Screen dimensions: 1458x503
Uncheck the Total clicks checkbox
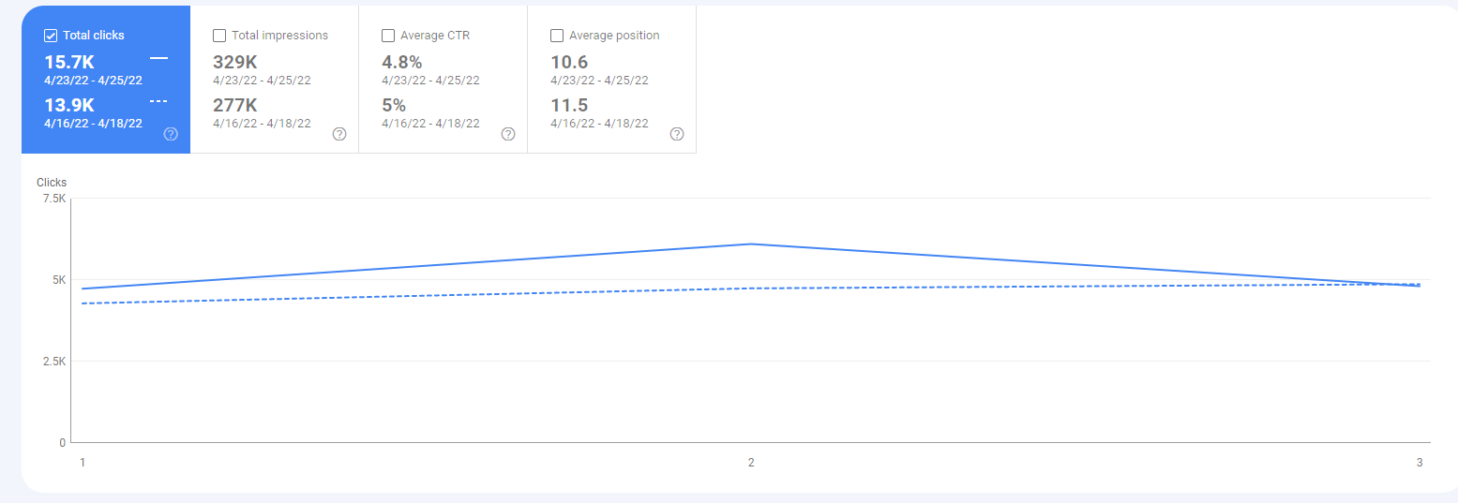pyautogui.click(x=51, y=36)
